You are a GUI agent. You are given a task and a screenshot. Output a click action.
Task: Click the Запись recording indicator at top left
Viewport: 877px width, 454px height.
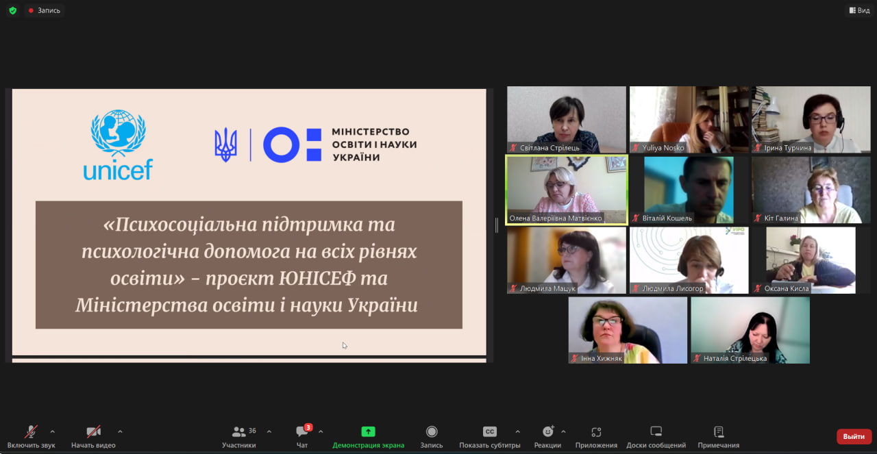(45, 10)
